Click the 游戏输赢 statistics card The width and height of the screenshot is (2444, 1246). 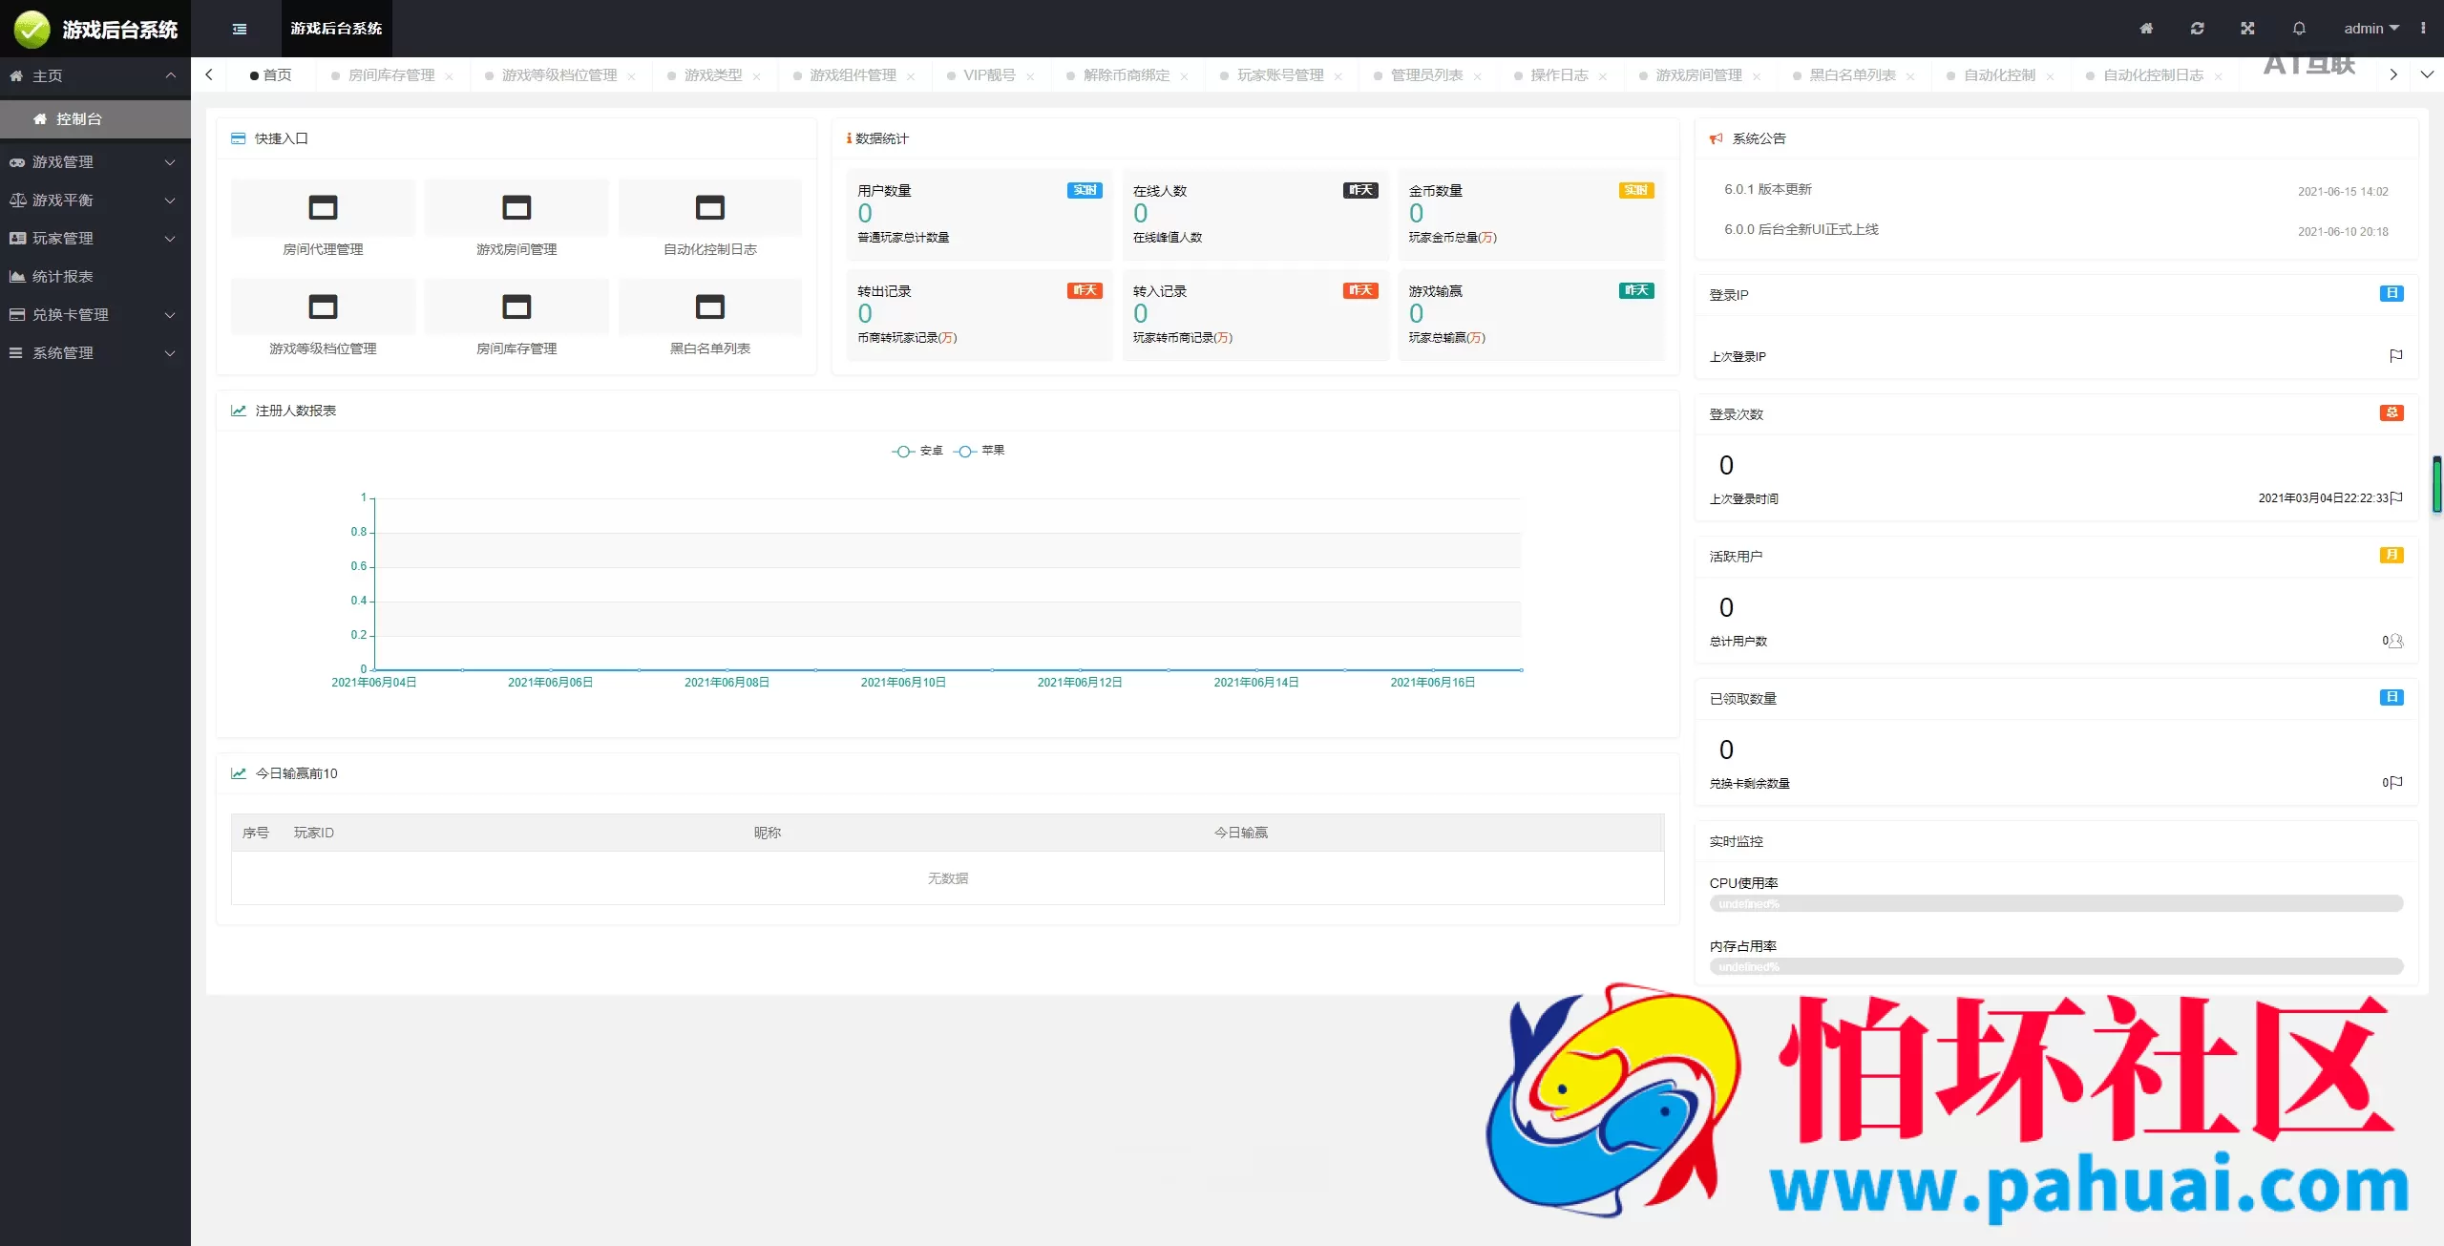1531,315
